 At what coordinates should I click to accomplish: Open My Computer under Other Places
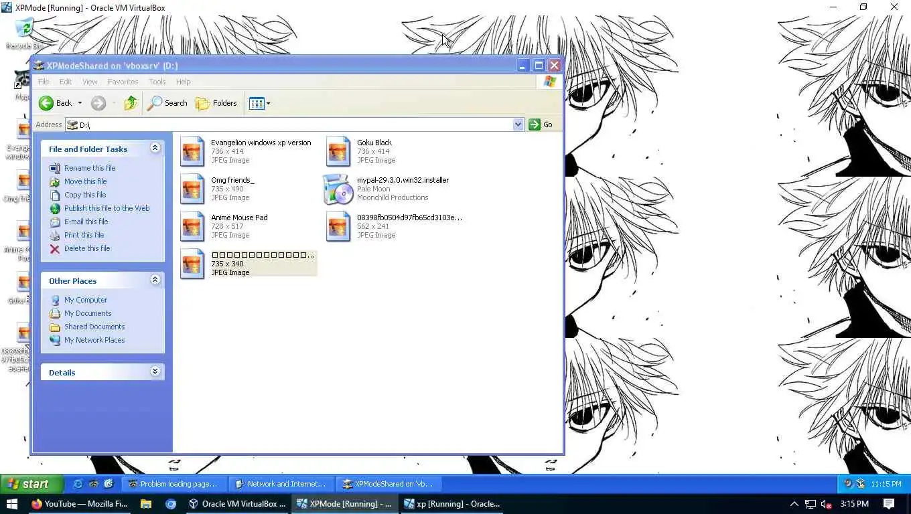click(x=86, y=300)
